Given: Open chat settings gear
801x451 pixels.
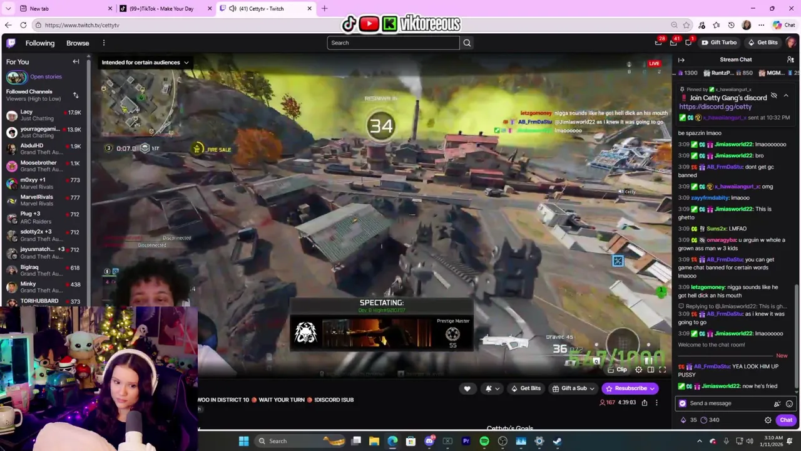Looking at the screenshot, I should (768, 420).
